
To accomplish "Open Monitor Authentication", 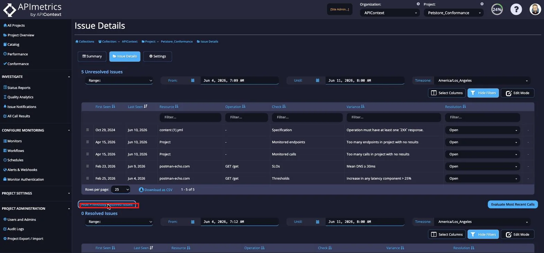I will [x=23, y=179].
